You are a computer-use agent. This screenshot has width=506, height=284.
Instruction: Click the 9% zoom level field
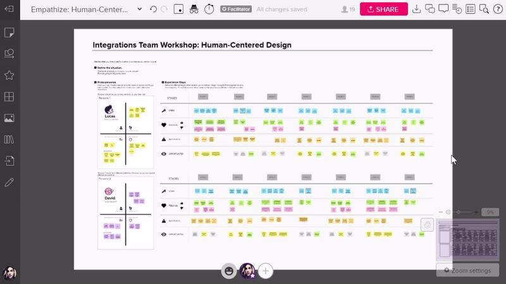[x=490, y=212]
